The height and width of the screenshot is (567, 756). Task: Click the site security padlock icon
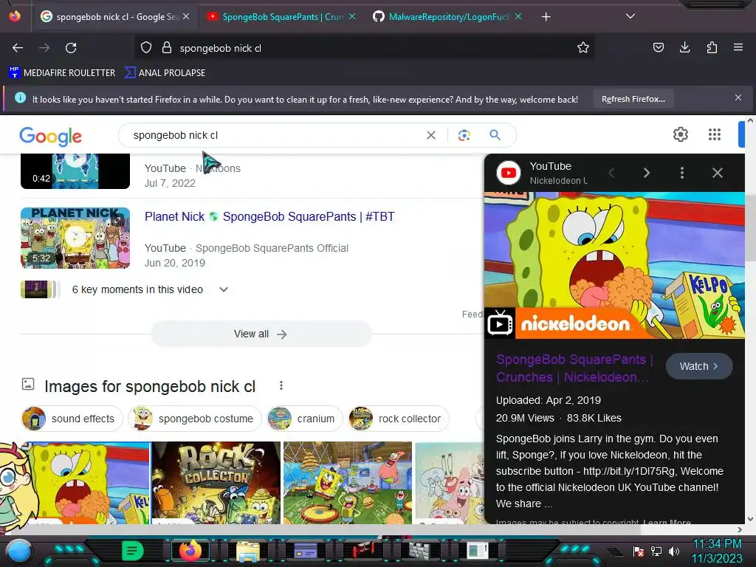coord(167,48)
